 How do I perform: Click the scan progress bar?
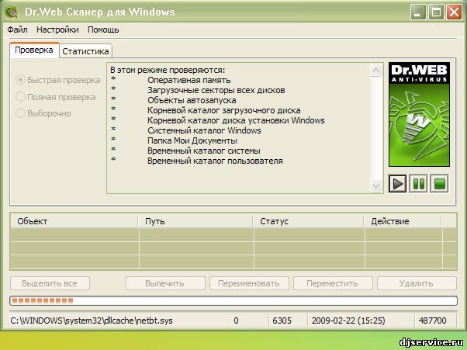pos(233,300)
